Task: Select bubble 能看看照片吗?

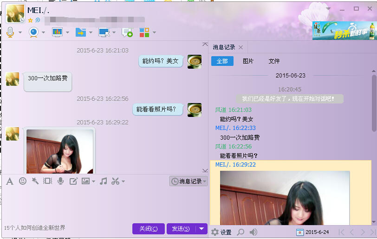Action: click(158, 110)
